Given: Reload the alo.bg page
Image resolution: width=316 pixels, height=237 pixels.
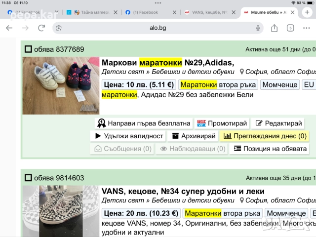Looking at the screenshot, I should (41, 28).
